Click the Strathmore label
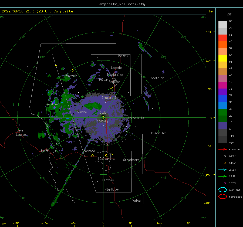243x227 pixels. [131, 160]
